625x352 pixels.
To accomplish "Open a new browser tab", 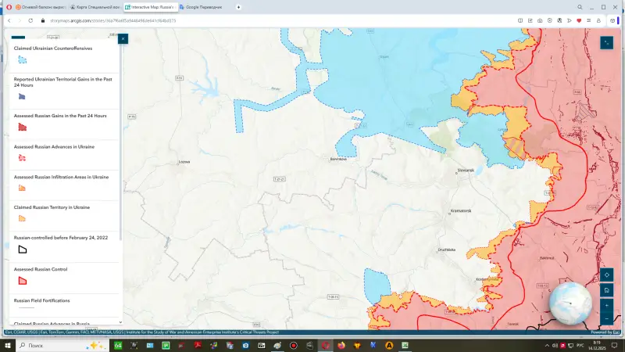I will click(238, 6).
